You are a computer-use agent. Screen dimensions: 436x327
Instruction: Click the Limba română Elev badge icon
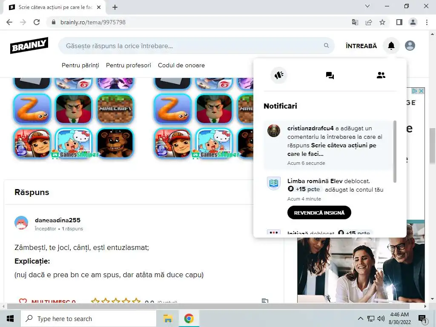tap(274, 183)
